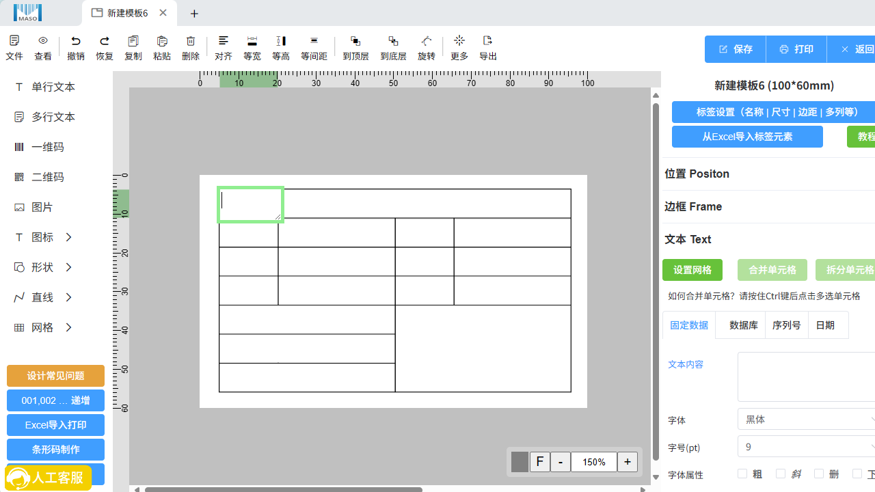Paste element using 粘贴 icon
The width and height of the screenshot is (875, 492).
pos(162,41)
